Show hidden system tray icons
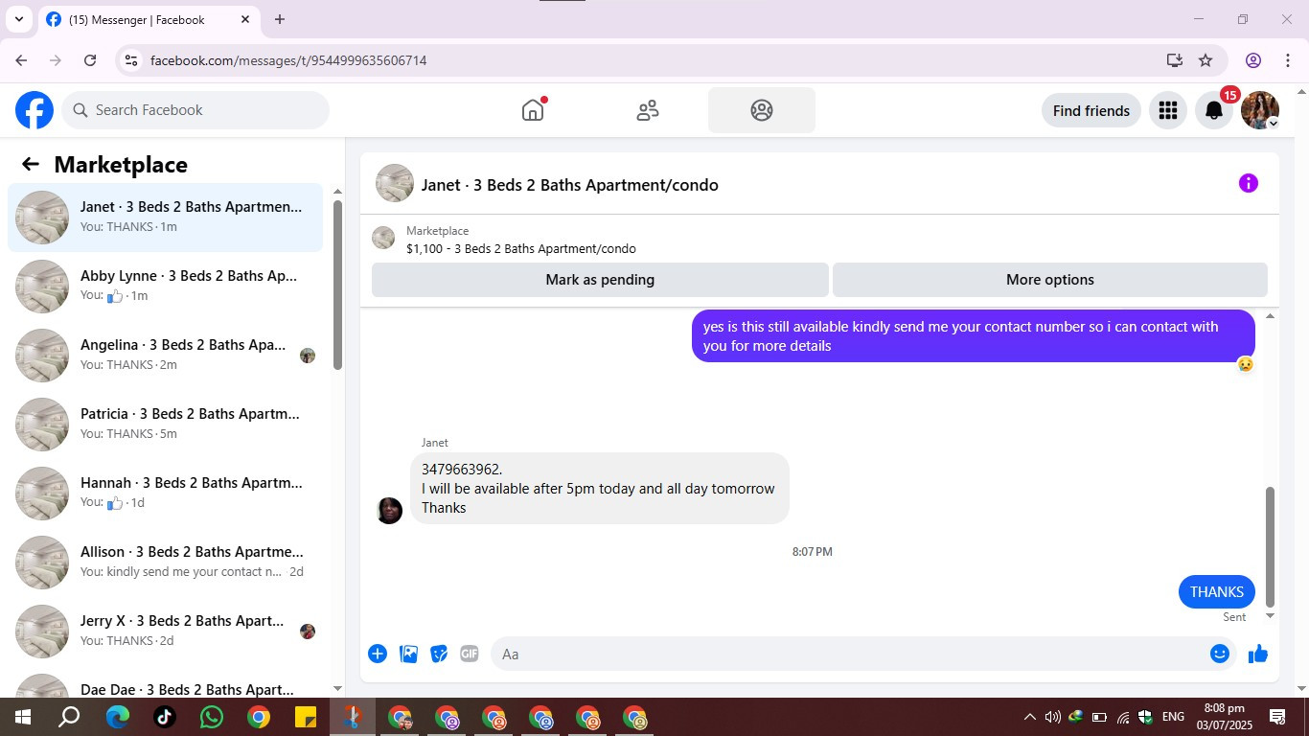The image size is (1309, 736). (1029, 717)
